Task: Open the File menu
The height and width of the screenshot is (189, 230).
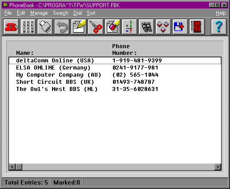Action: pyautogui.click(x=8, y=13)
